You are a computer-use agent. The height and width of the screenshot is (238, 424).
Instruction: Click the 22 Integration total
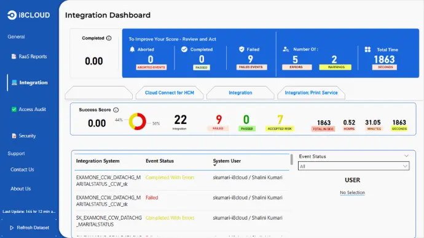point(180,120)
